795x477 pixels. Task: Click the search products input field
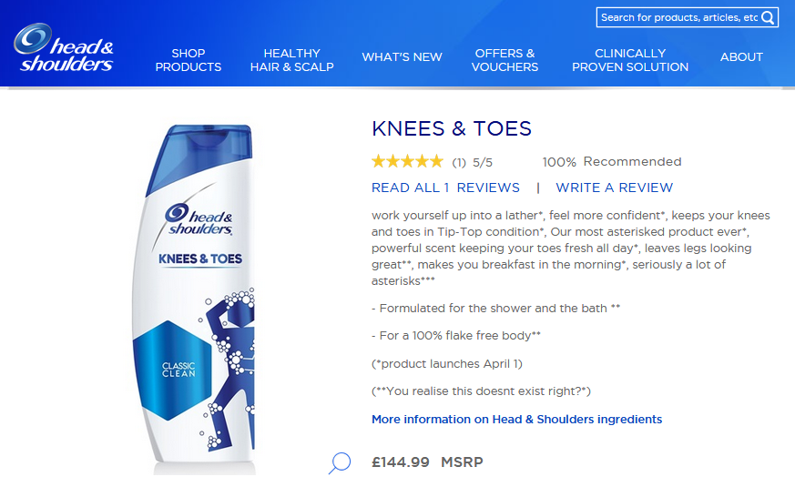tap(678, 17)
